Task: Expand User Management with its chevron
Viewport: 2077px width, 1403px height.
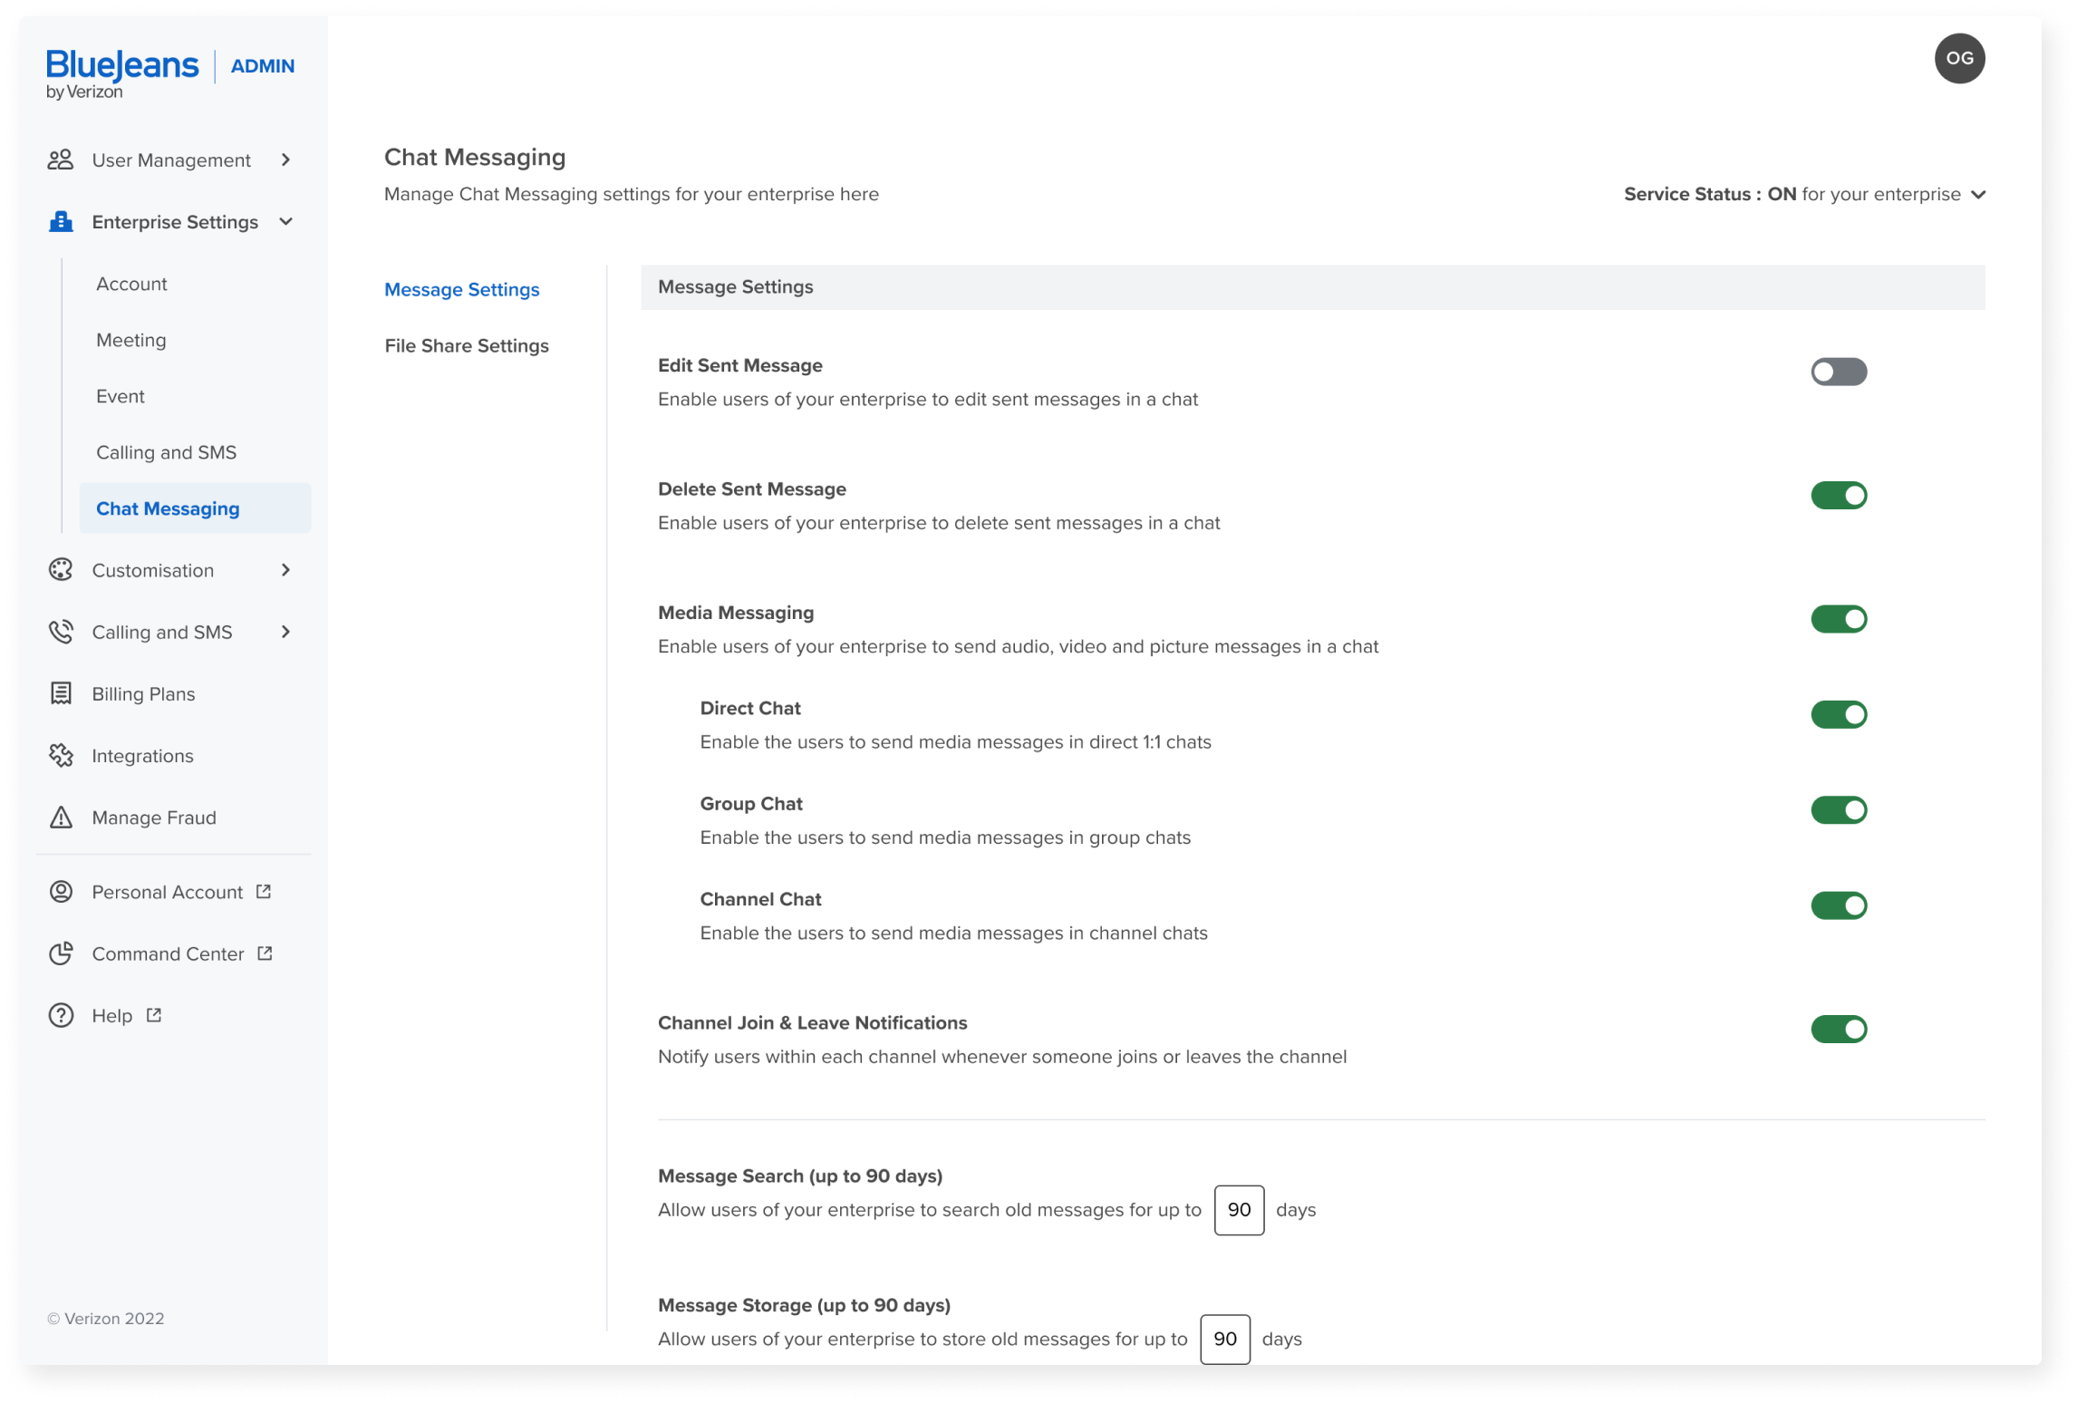Action: pyautogui.click(x=285, y=160)
